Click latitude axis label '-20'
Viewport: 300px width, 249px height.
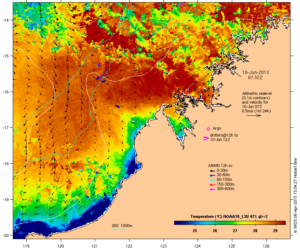[5, 235]
